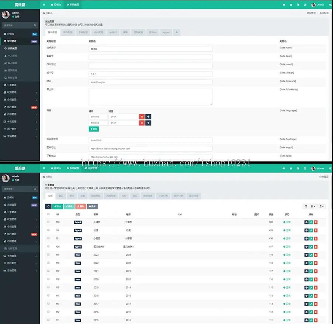
Task: Expand 会员管理 in the upper screen sidebar
Action: click(20, 100)
